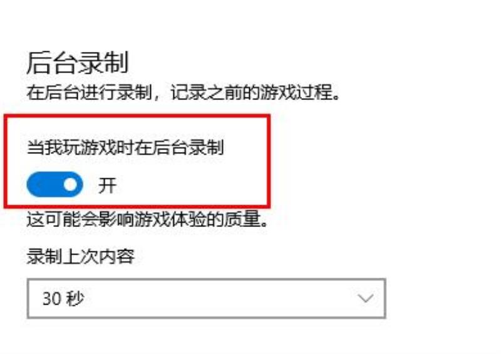
Task: Click the 在后台进行录制 description text
Action: tap(89, 92)
